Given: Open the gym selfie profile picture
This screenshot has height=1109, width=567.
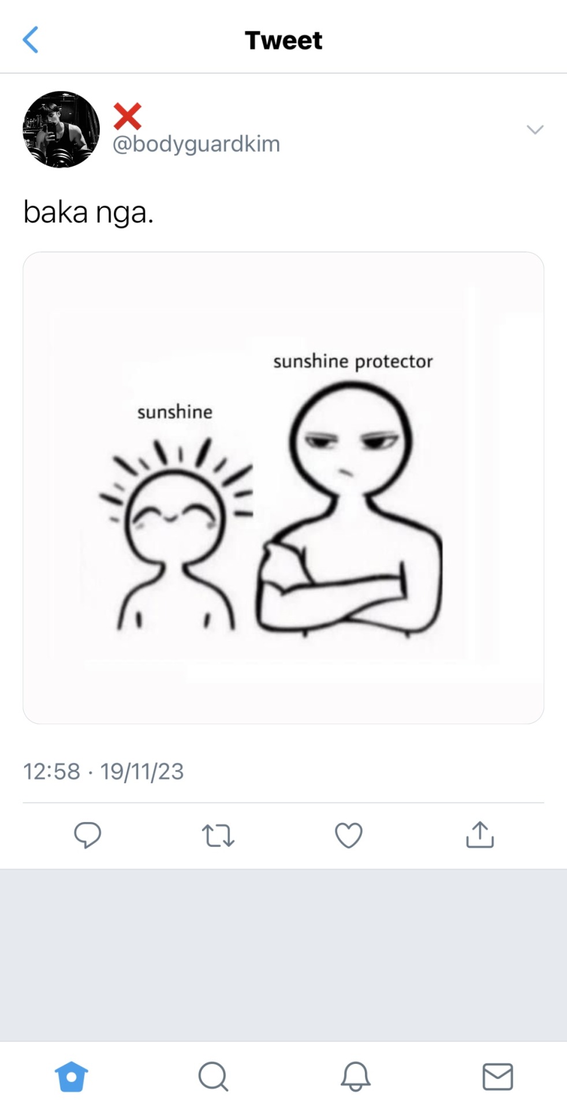Looking at the screenshot, I should (61, 129).
